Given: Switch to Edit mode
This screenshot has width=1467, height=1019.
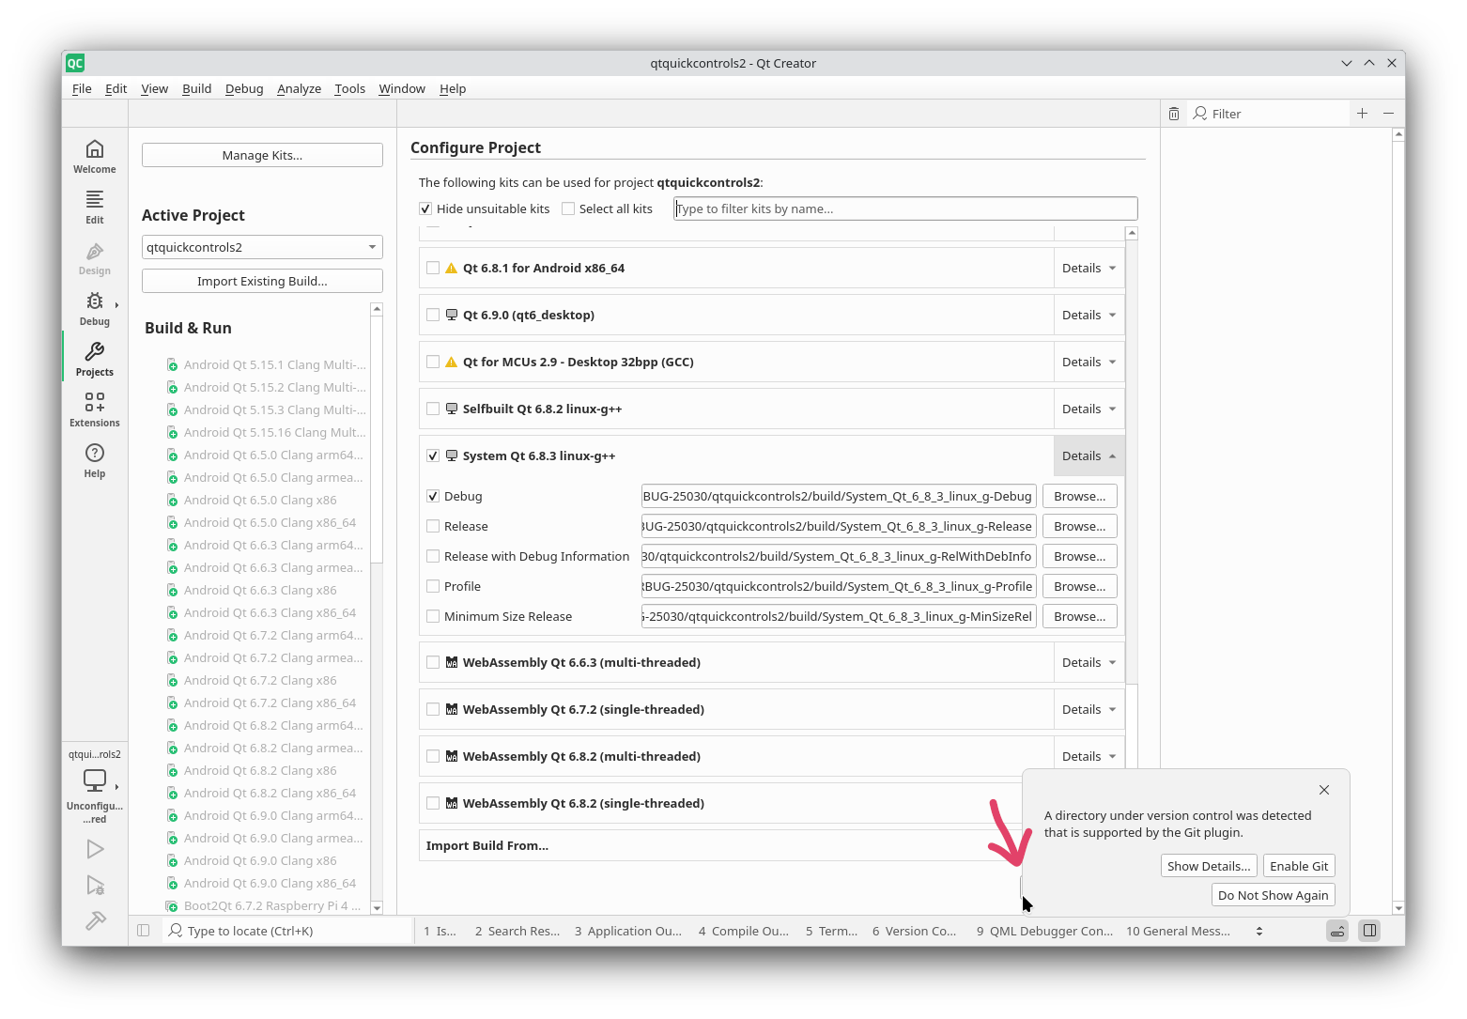Looking at the screenshot, I should coord(95,207).
